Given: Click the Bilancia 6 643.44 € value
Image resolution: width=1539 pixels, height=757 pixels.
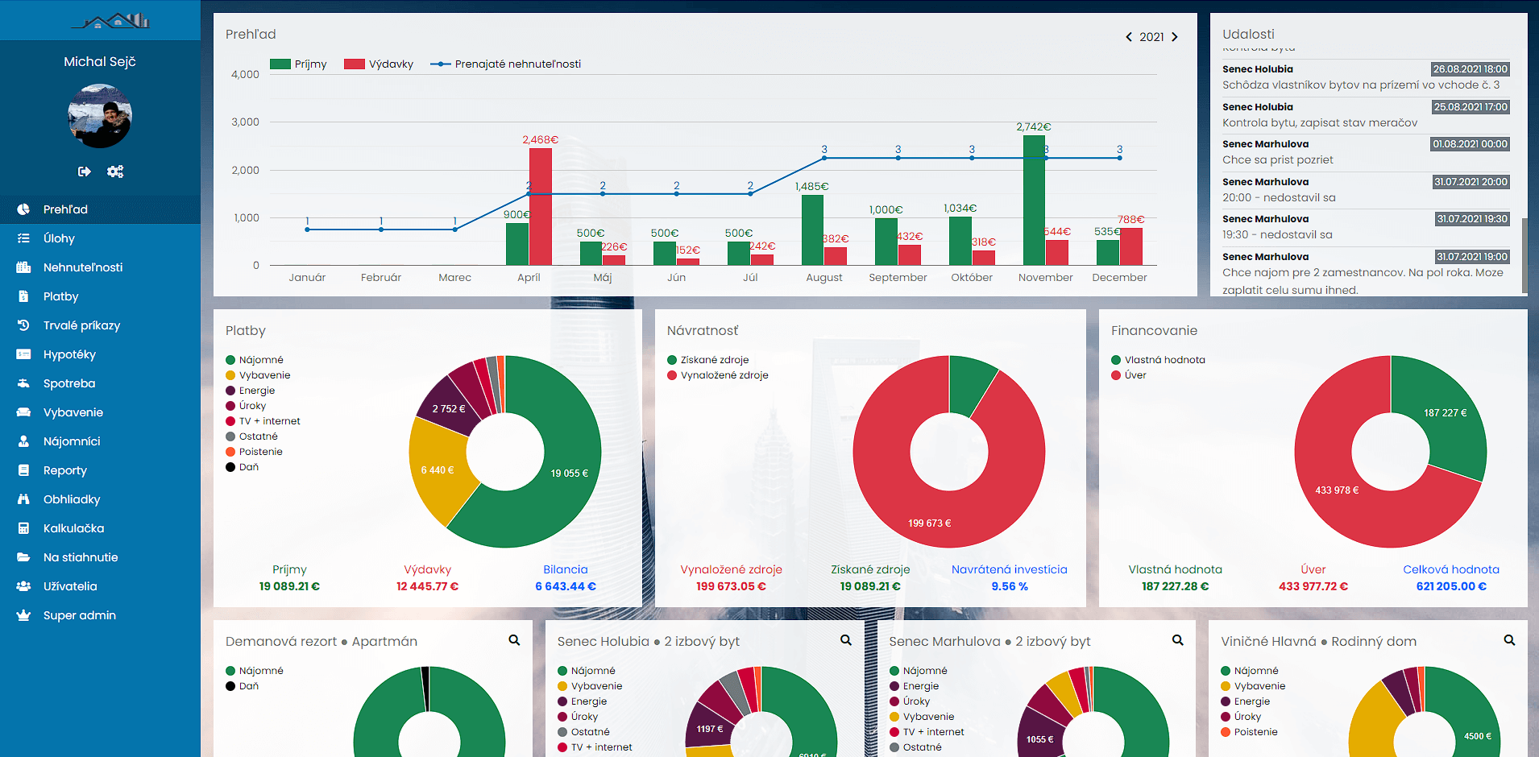Looking at the screenshot, I should 566,586.
